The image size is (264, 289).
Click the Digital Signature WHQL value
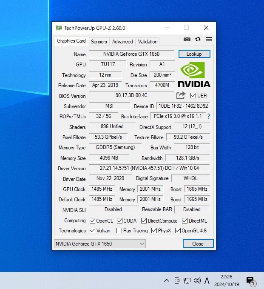tap(190, 178)
